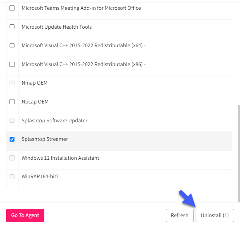The image size is (240, 228).
Task: Click the Visual C++ Redistributable (x64) name
Action: (84, 45)
